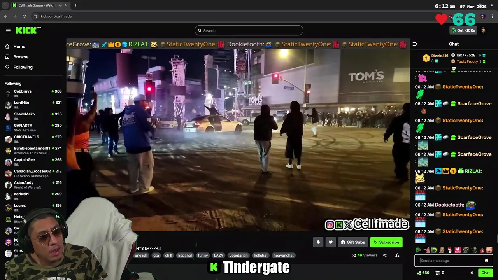
Task: Expand the chat gifter leaderboard
Action: pyautogui.click(x=454, y=69)
